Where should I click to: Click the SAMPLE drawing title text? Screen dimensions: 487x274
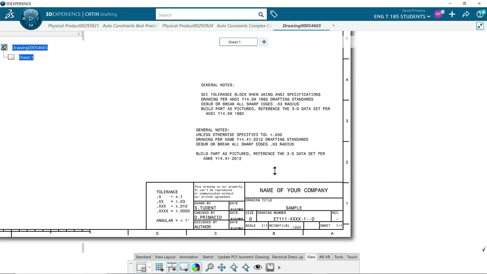click(294, 208)
